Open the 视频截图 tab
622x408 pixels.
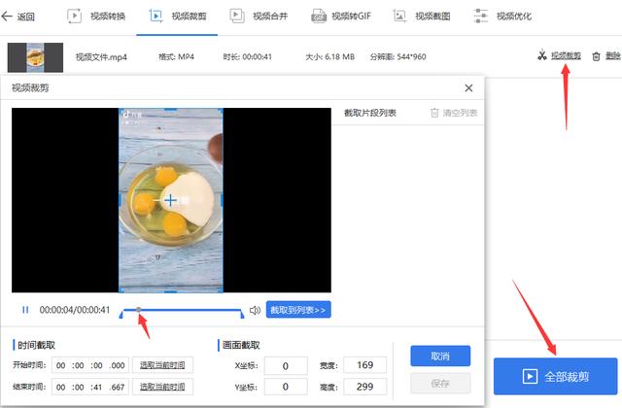tap(422, 17)
